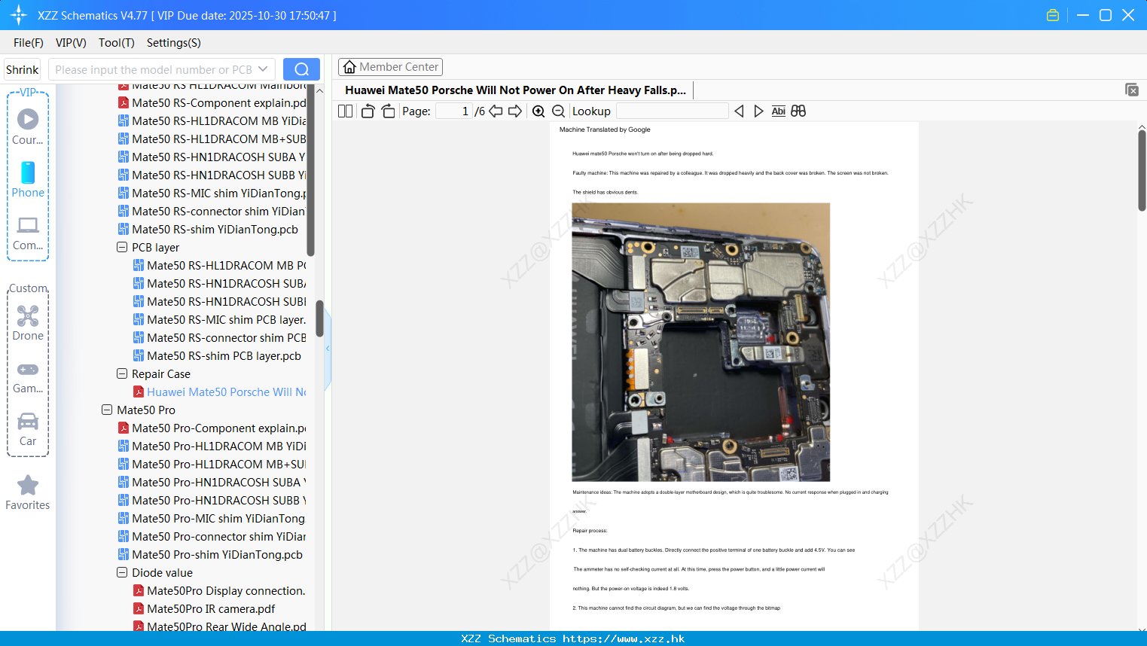Zoom out of the document
Screen dimensions: 1147x646
[x=558, y=111]
